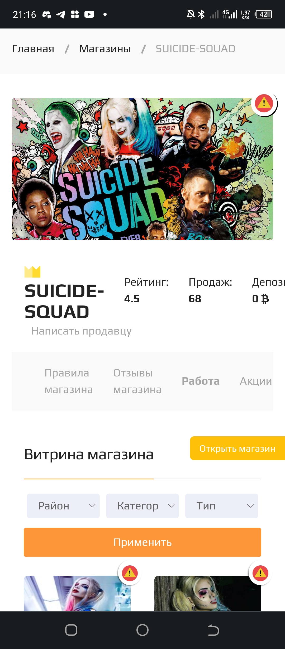
Task: Go to Магазины in breadcrumb
Action: click(105, 49)
